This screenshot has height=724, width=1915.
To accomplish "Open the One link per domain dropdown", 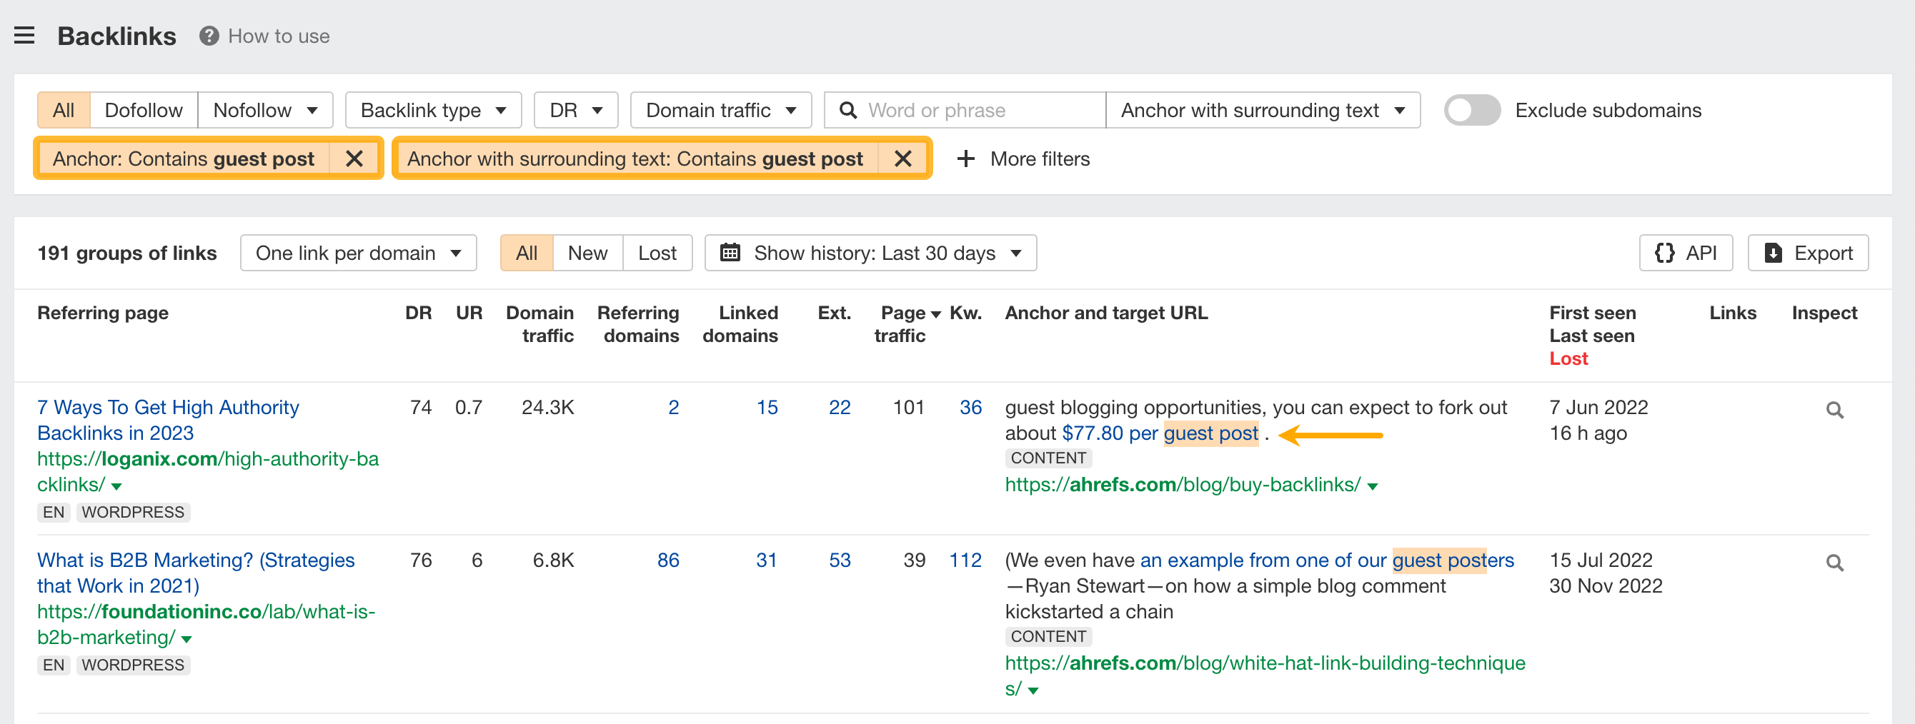I will [x=358, y=253].
